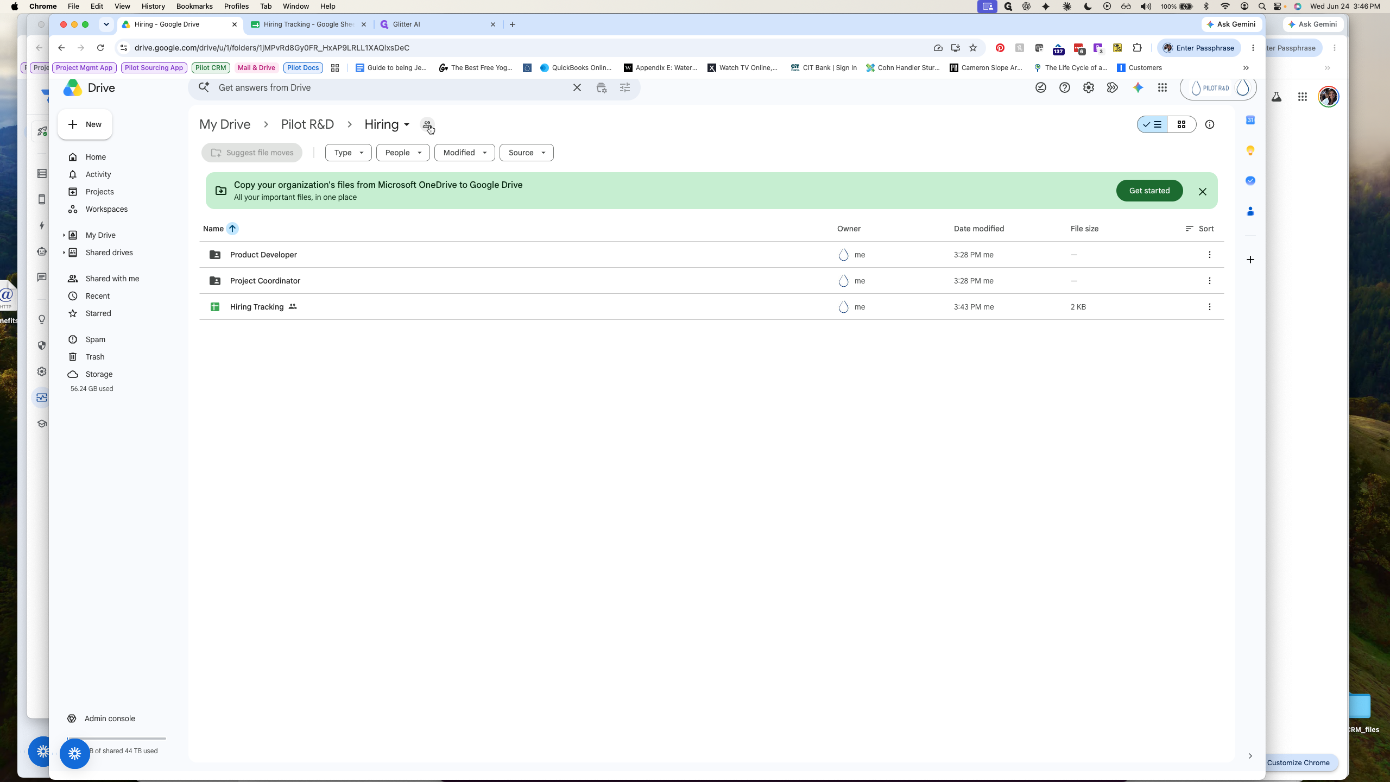Click the New button
Screen dimensions: 1390x782
[85, 124]
